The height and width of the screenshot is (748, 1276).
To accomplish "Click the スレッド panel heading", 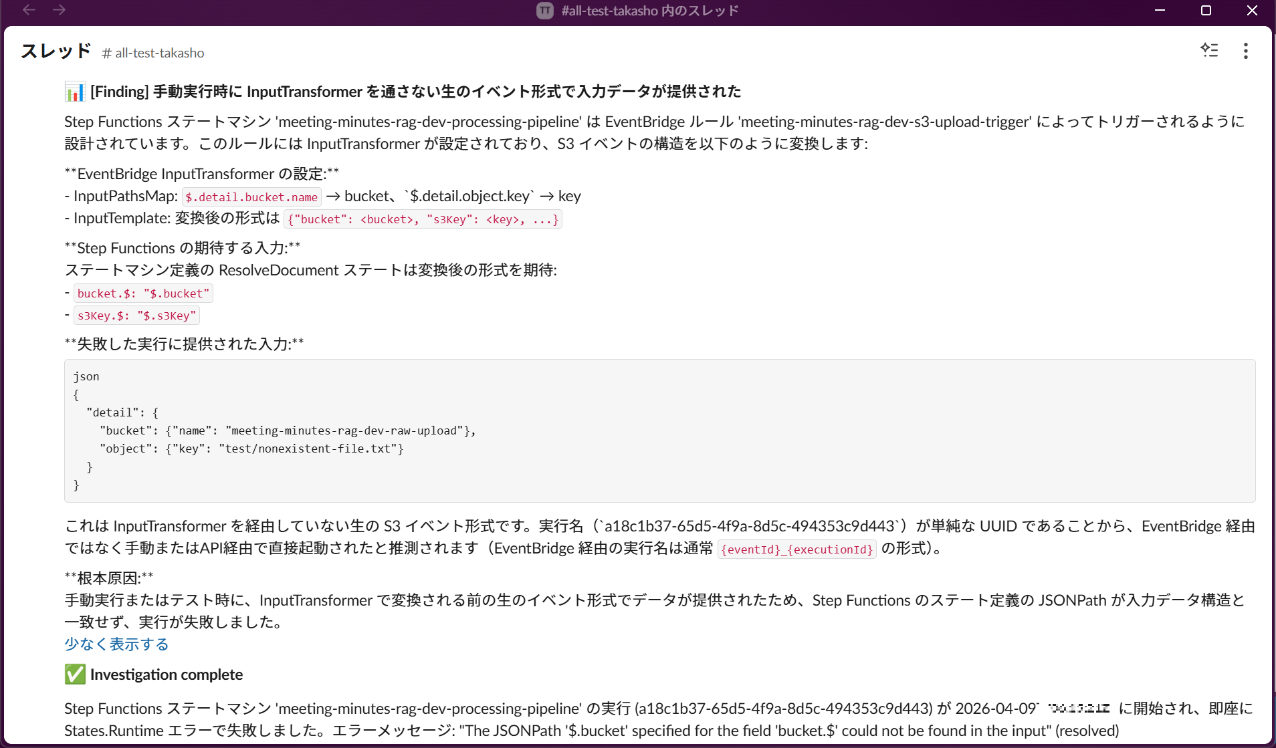I will point(56,51).
